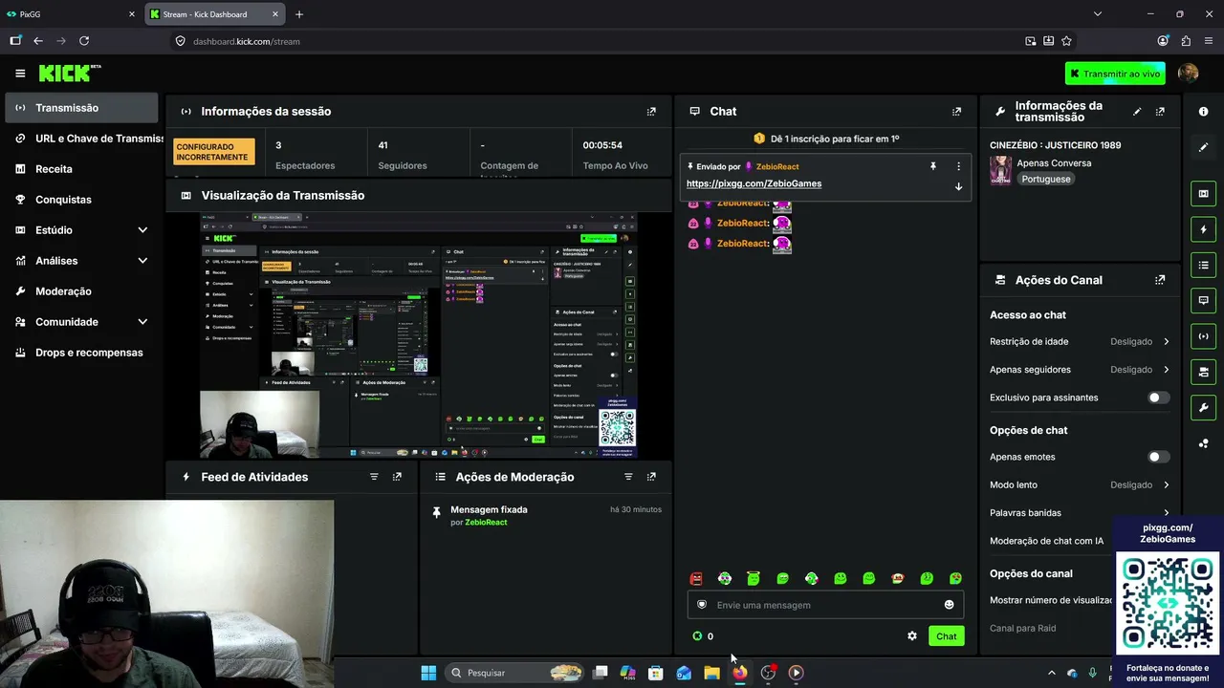Click the pencil icon in the right rail
The image size is (1224, 688).
[1203, 147]
